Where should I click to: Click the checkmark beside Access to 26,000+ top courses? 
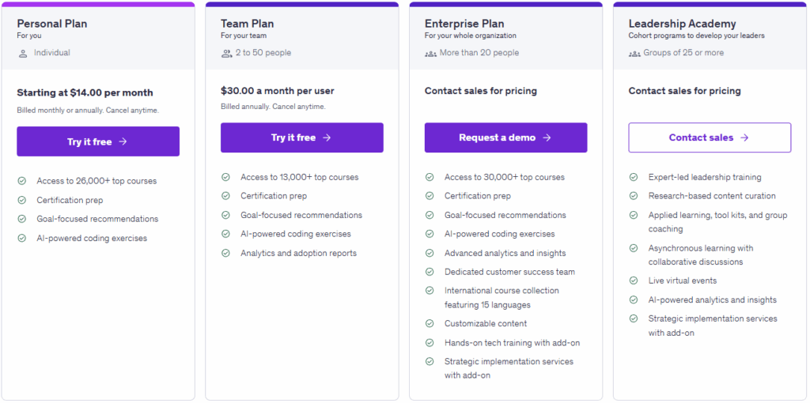point(22,181)
